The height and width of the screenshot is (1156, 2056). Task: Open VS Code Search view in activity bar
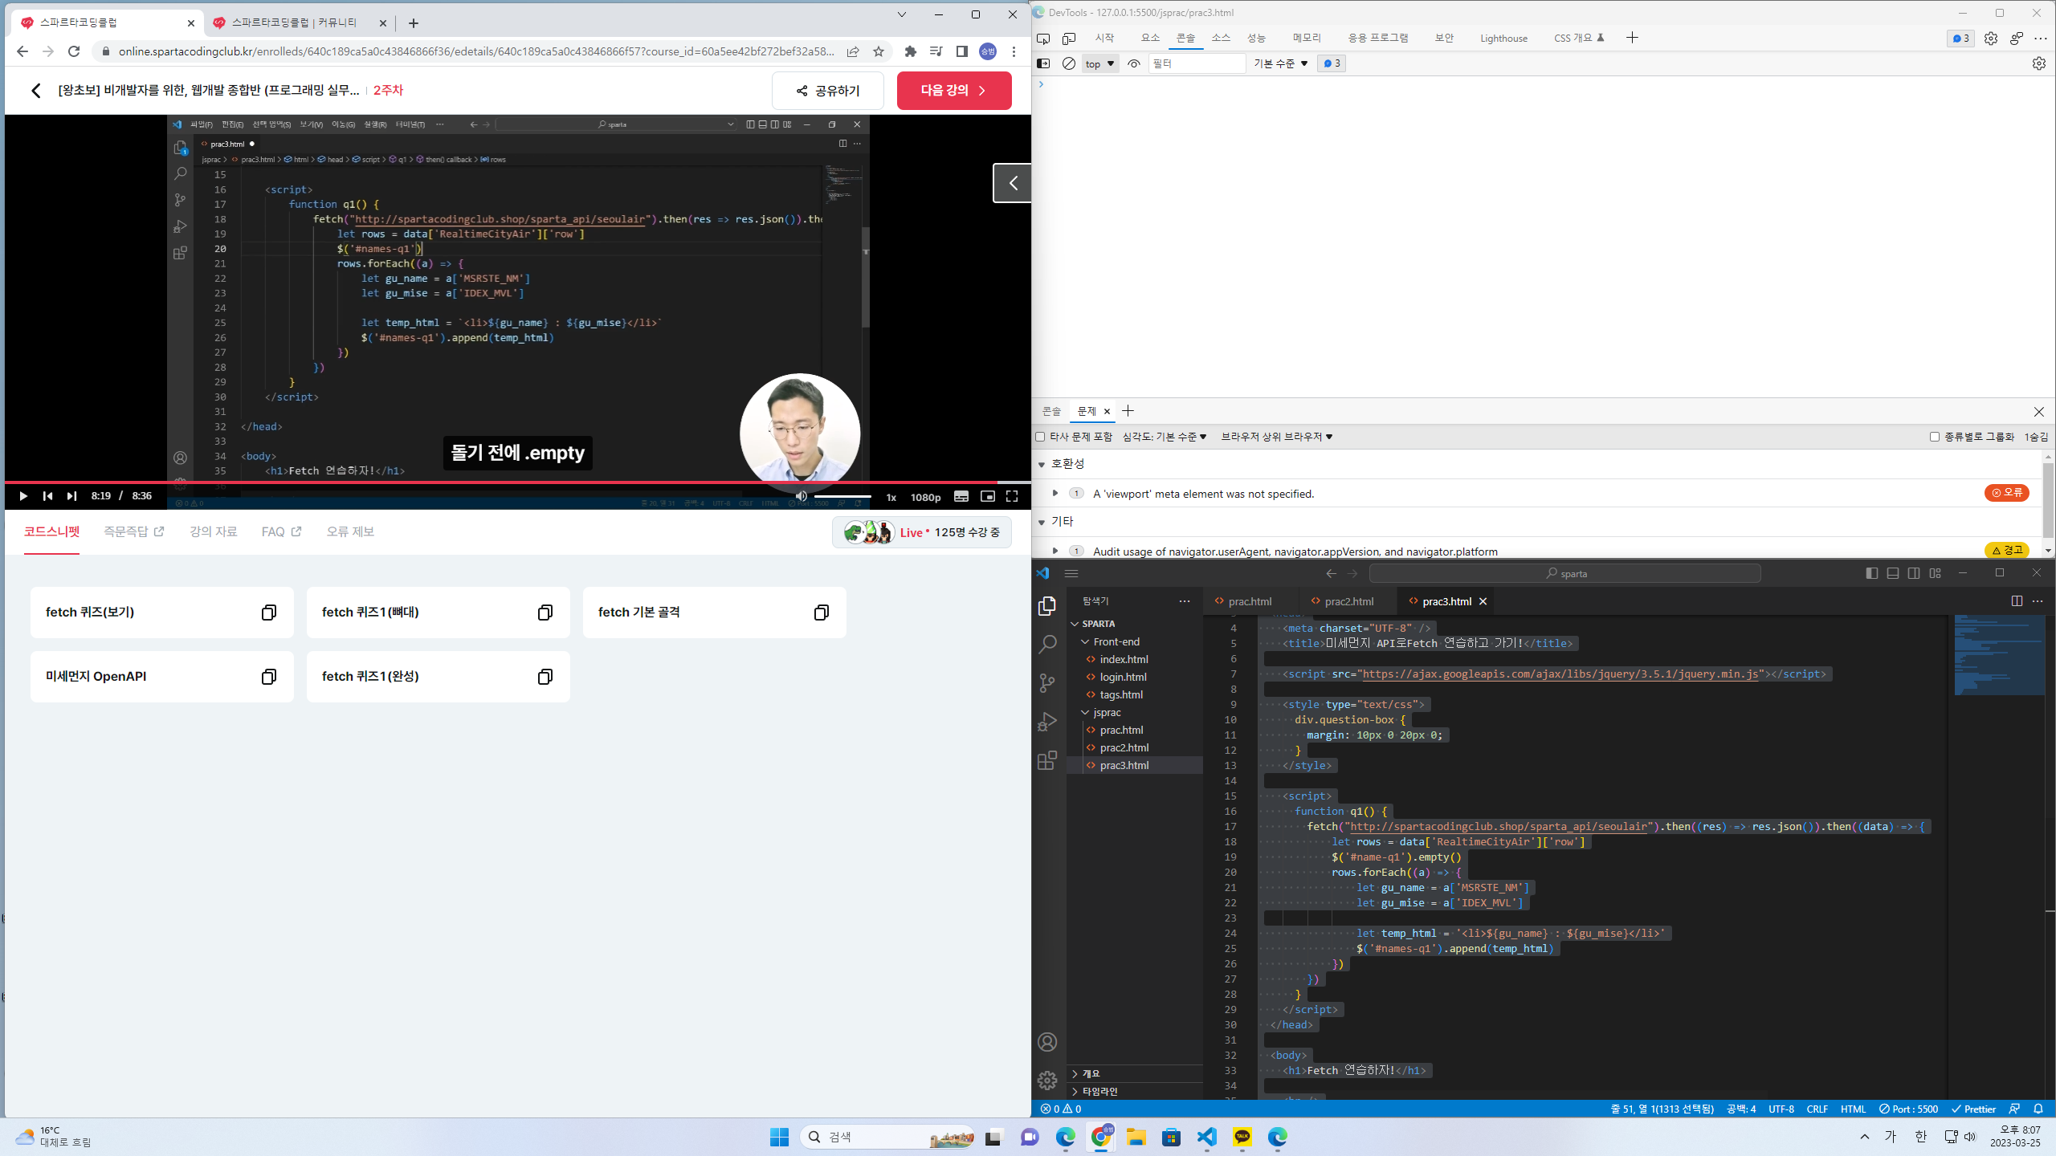[1047, 645]
